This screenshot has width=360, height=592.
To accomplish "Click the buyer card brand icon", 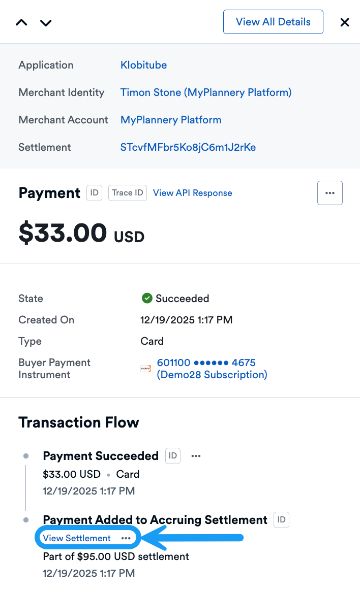I will coord(146,369).
